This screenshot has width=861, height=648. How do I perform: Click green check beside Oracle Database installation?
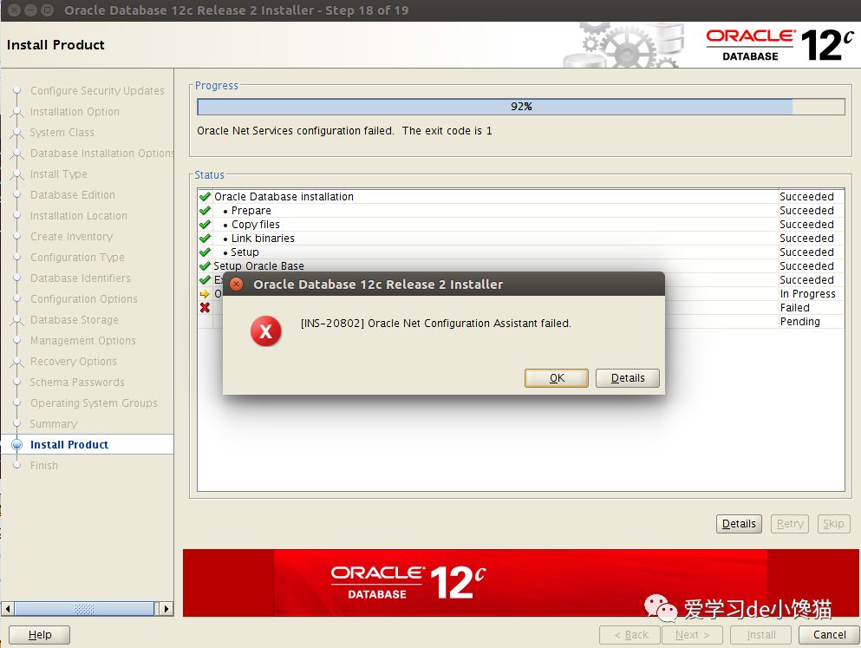[205, 197]
